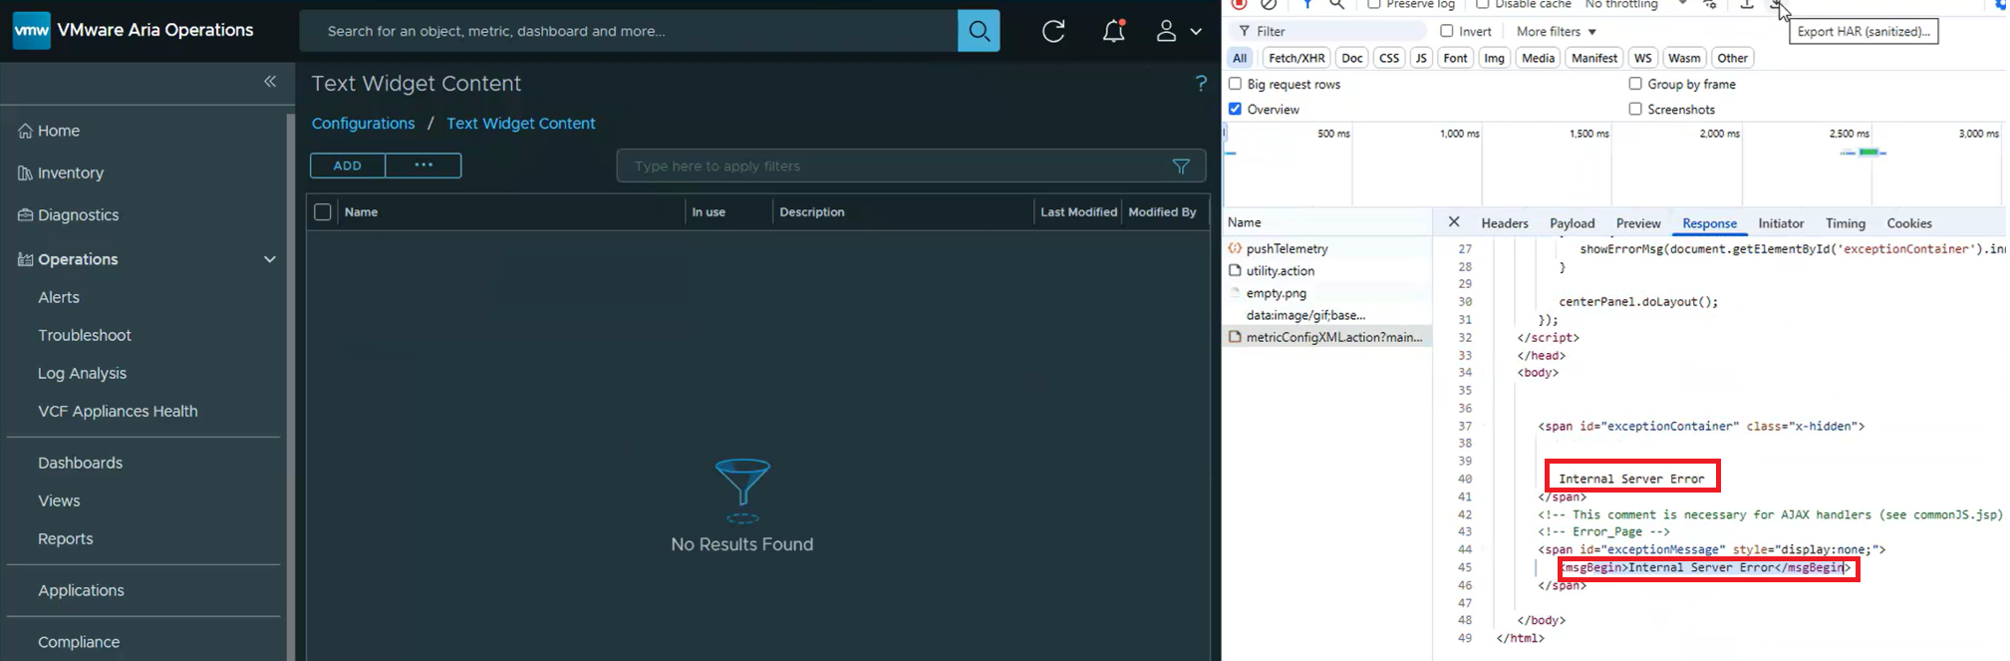Close the request details panel
This screenshot has height=661, width=2010.
[x=1454, y=222]
